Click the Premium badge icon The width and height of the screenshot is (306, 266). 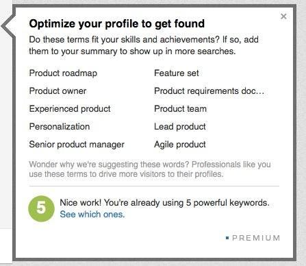227,238
